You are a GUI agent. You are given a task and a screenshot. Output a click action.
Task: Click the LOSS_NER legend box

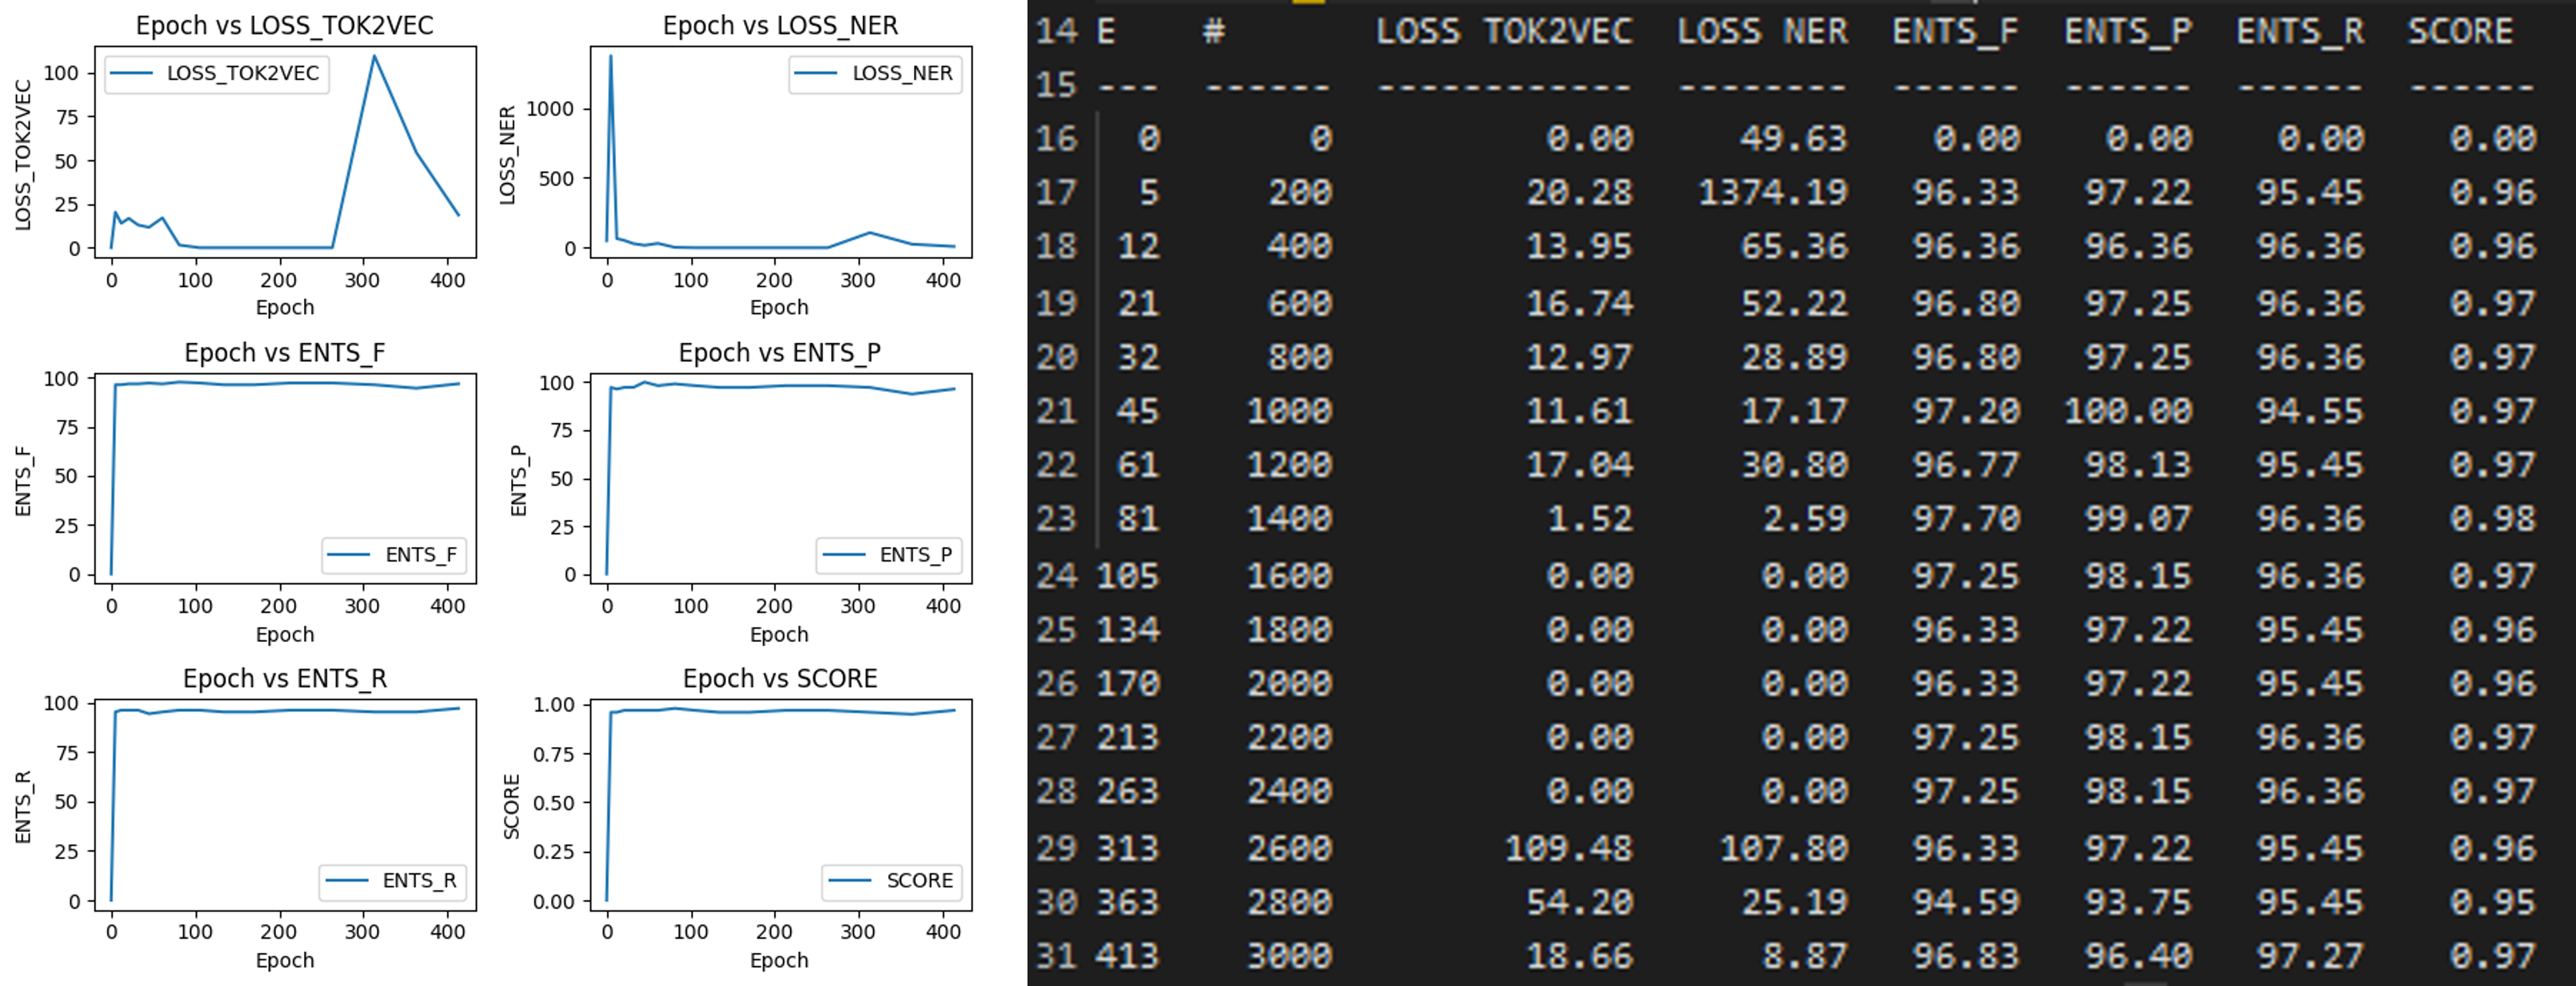(875, 73)
